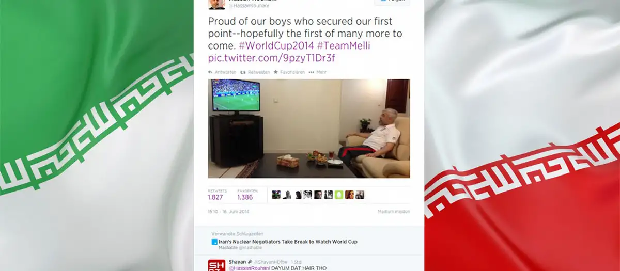Click the 1.827 retweets count
The image size is (620, 271).
pos(215,197)
